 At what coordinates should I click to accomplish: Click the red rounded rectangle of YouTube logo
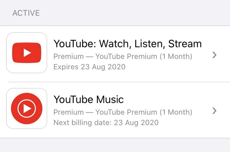click(x=27, y=53)
